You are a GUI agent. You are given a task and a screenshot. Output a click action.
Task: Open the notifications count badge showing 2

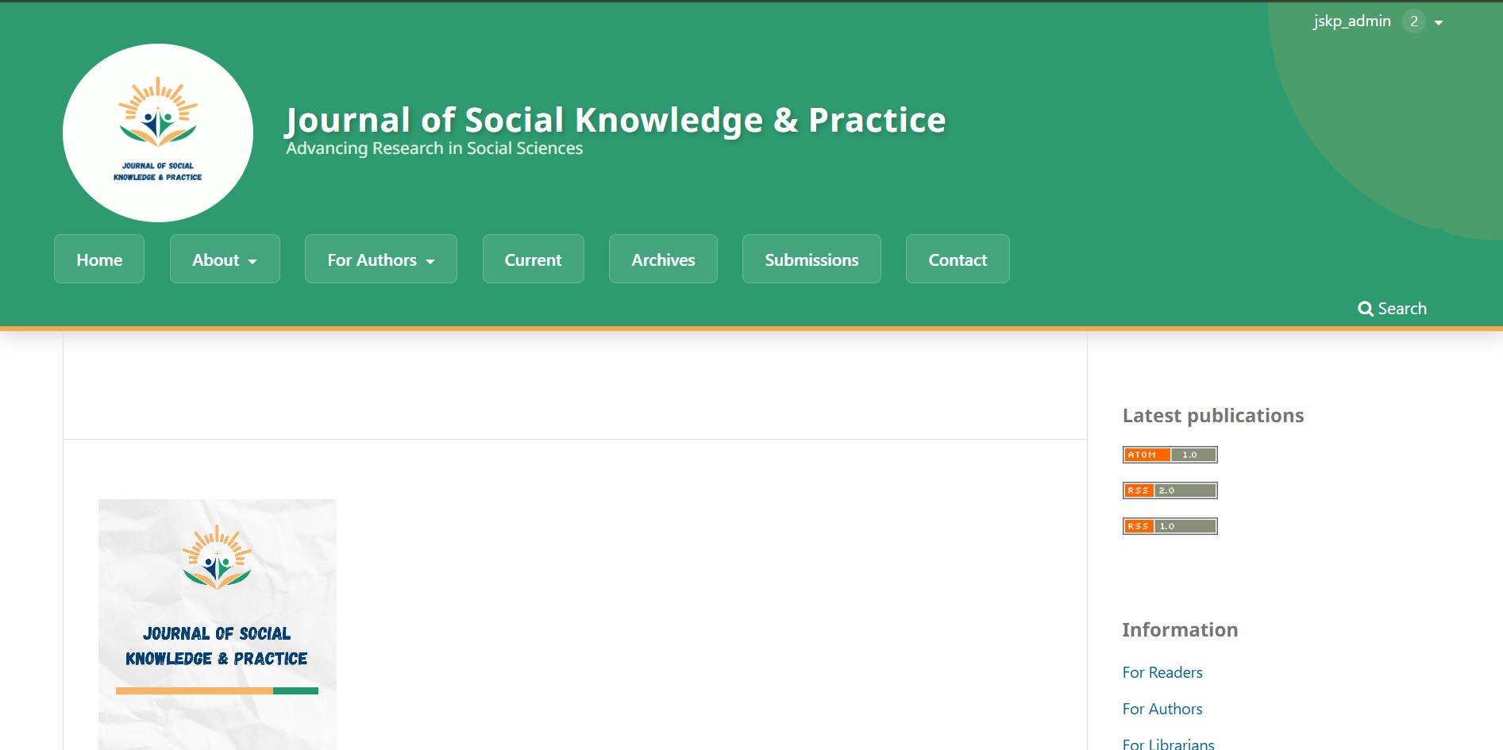pos(1413,21)
